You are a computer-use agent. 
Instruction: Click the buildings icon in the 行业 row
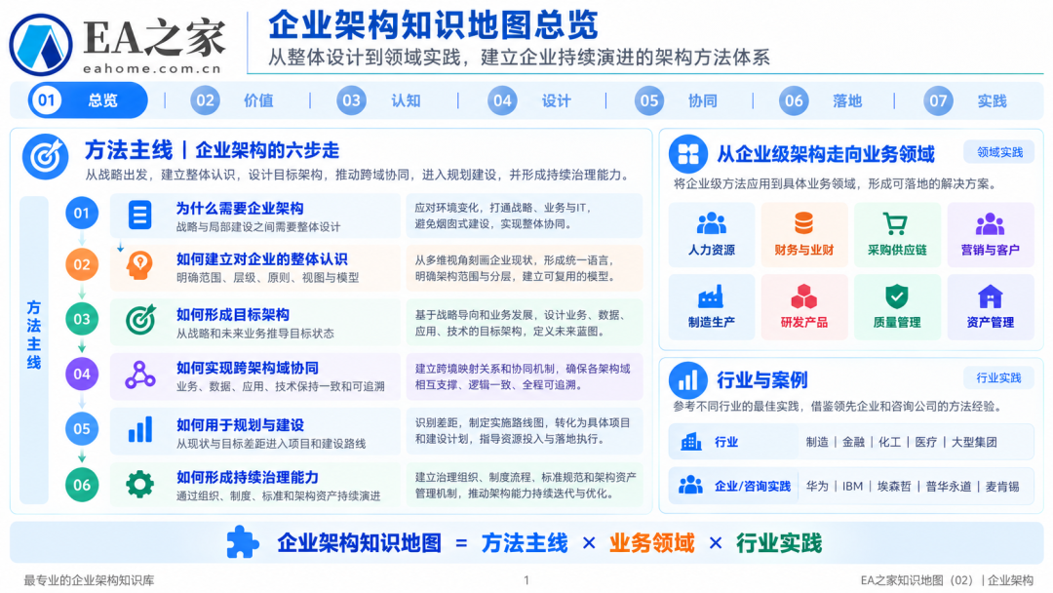coord(691,442)
